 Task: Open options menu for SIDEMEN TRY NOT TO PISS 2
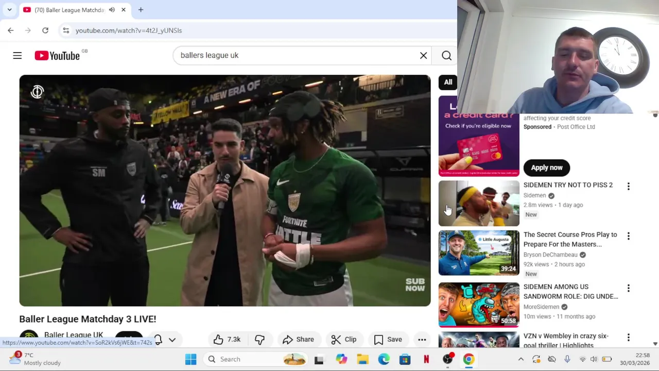point(628,186)
